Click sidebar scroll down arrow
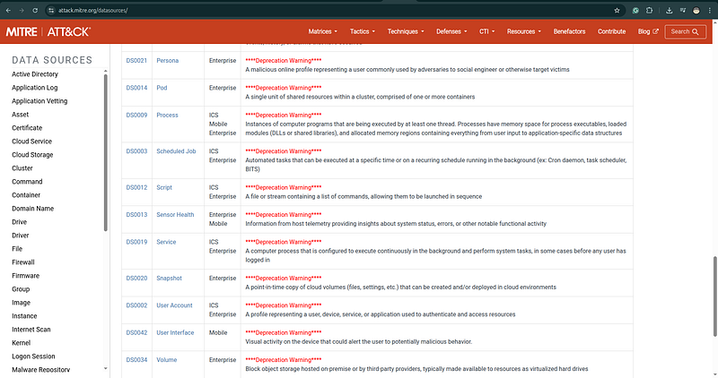718x378 pixels. point(106,368)
